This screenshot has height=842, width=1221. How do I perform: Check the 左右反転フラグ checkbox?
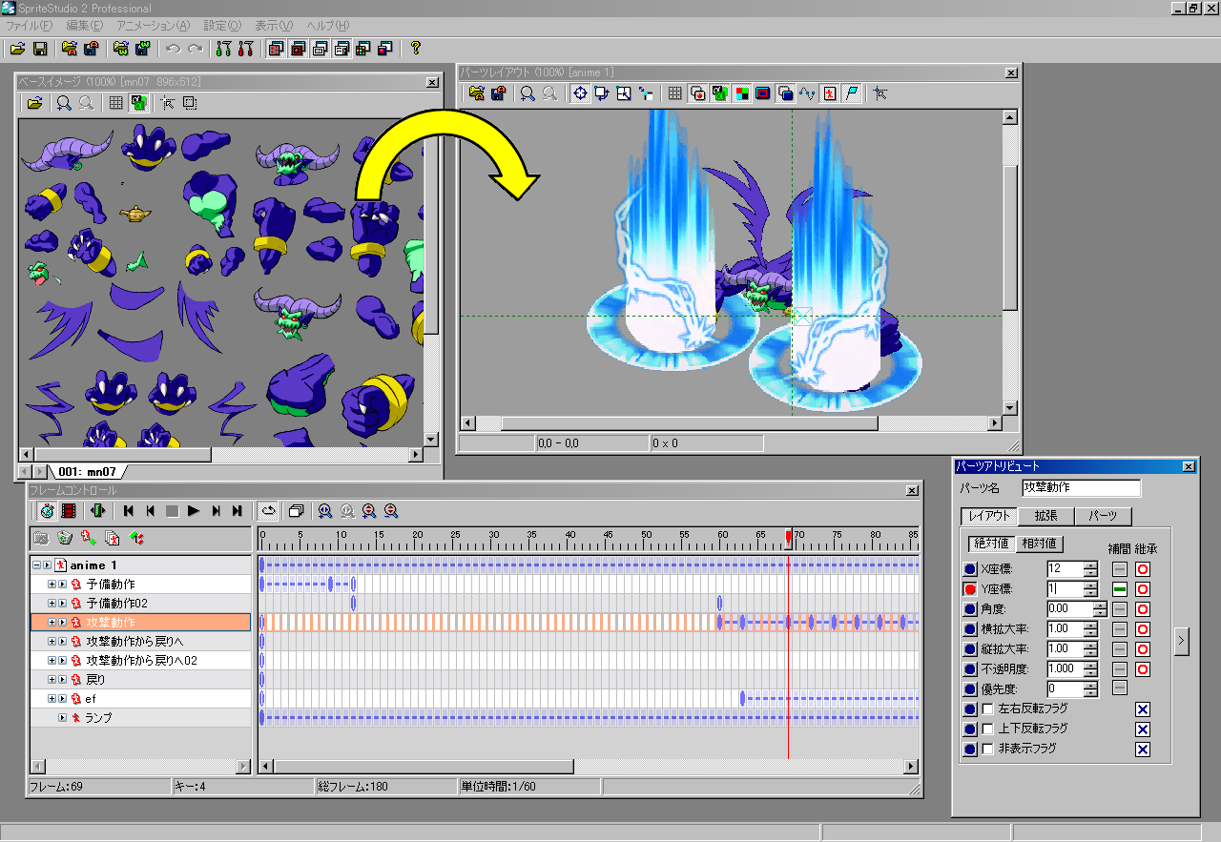click(x=987, y=709)
